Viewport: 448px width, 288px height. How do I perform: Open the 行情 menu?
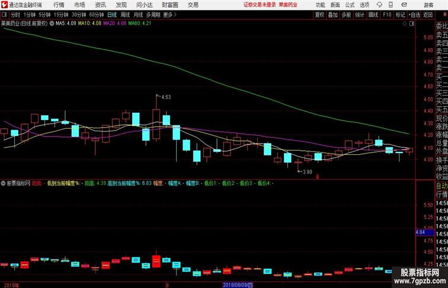tap(59, 5)
